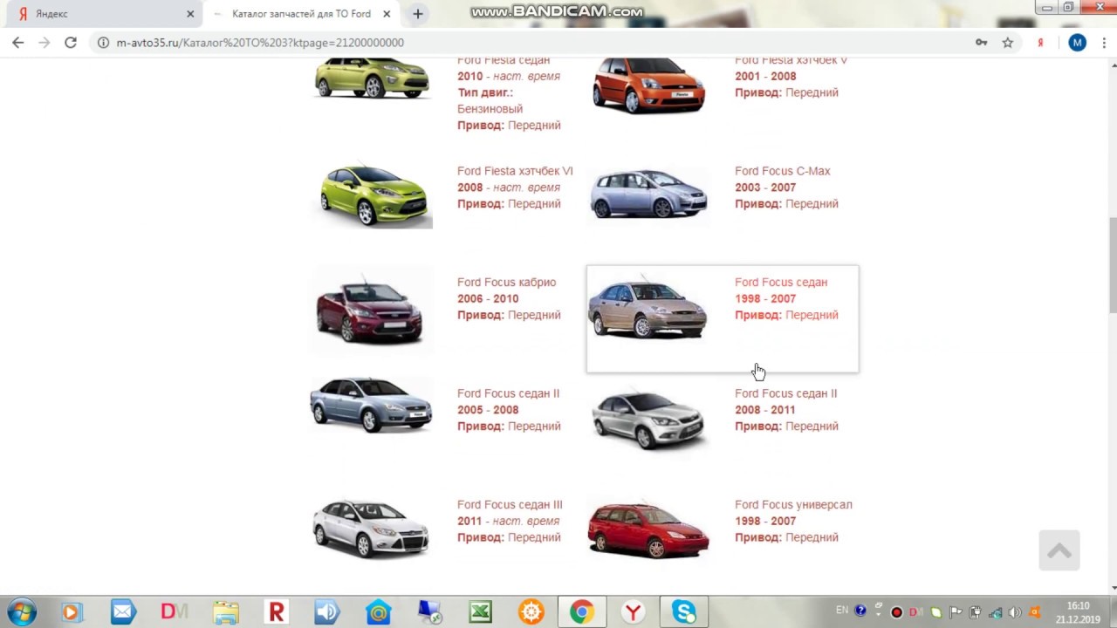
Task: Click the Bandicam red record tray icon
Action: (x=896, y=612)
